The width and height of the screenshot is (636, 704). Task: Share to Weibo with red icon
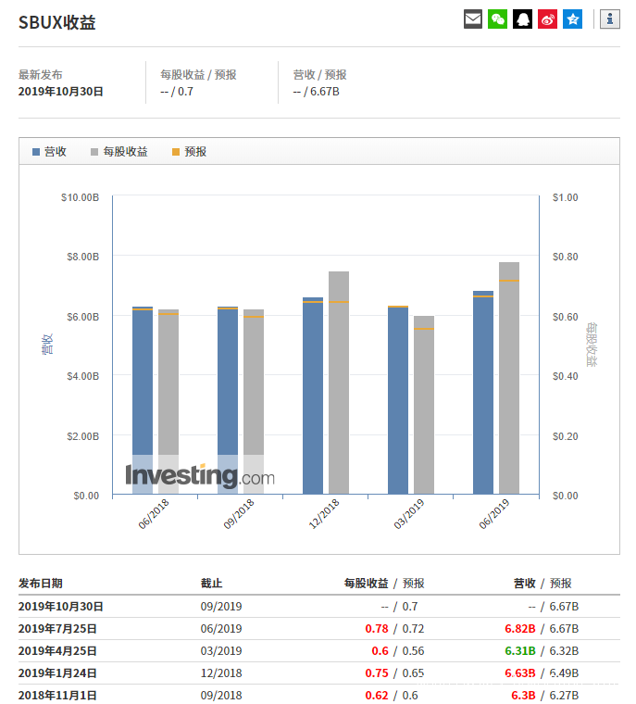click(547, 19)
